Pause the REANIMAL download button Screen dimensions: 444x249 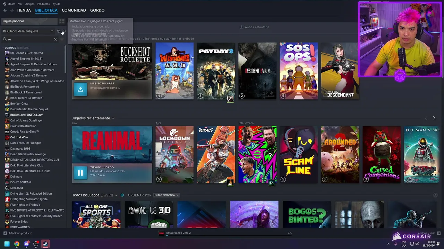pos(80,173)
